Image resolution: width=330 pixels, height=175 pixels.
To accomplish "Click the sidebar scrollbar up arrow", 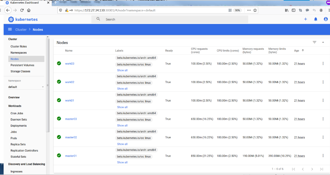I will [48, 37].
